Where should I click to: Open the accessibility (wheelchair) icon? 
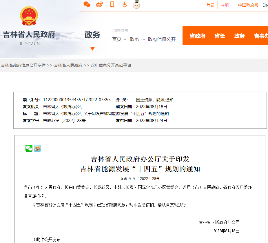125,5
